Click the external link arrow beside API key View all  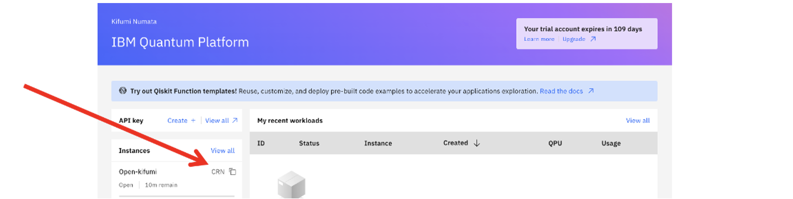[235, 120]
